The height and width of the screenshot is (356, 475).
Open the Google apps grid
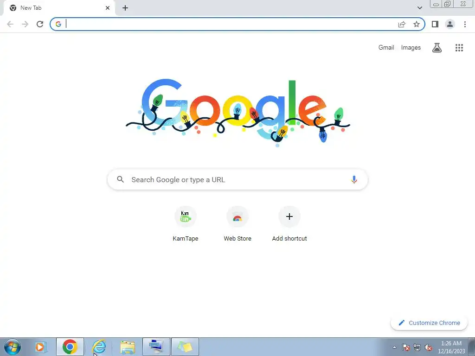pyautogui.click(x=459, y=48)
